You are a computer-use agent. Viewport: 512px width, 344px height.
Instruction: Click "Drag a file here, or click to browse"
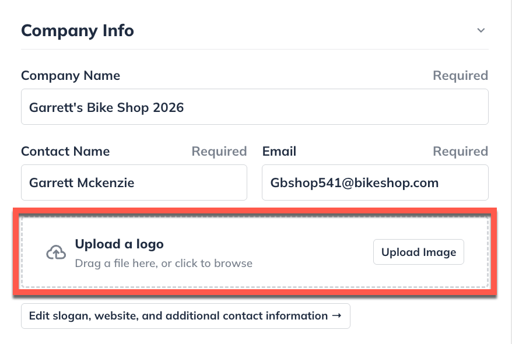(x=164, y=264)
